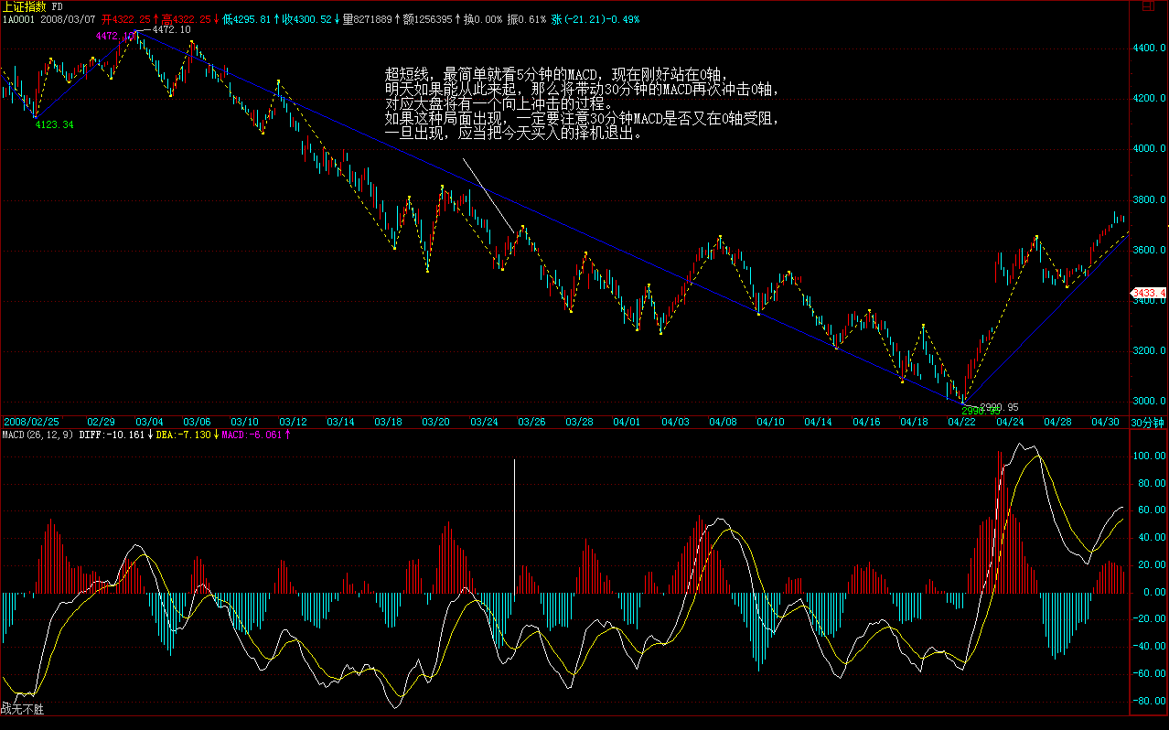Click the 4000.0 price axis label
Screen dimensions: 1169x730
(1150, 148)
